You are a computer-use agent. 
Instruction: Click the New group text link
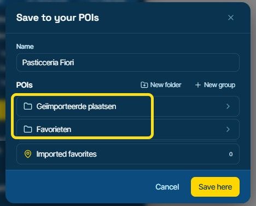[x=219, y=85]
